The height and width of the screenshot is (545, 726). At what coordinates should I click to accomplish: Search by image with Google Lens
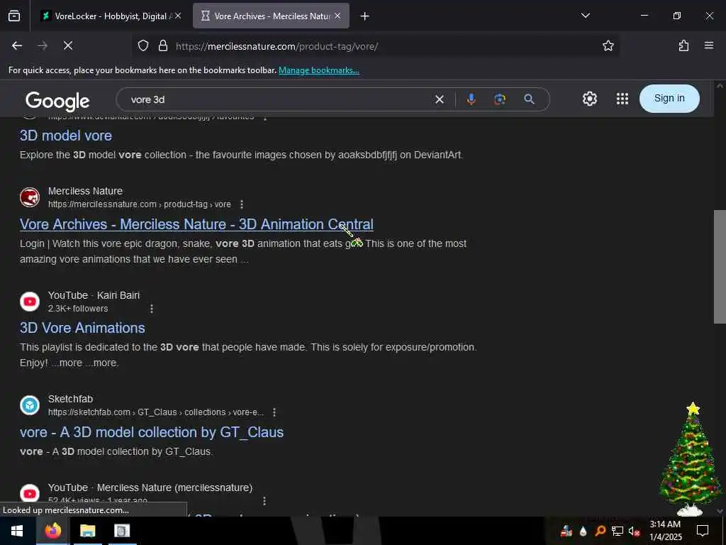point(500,99)
